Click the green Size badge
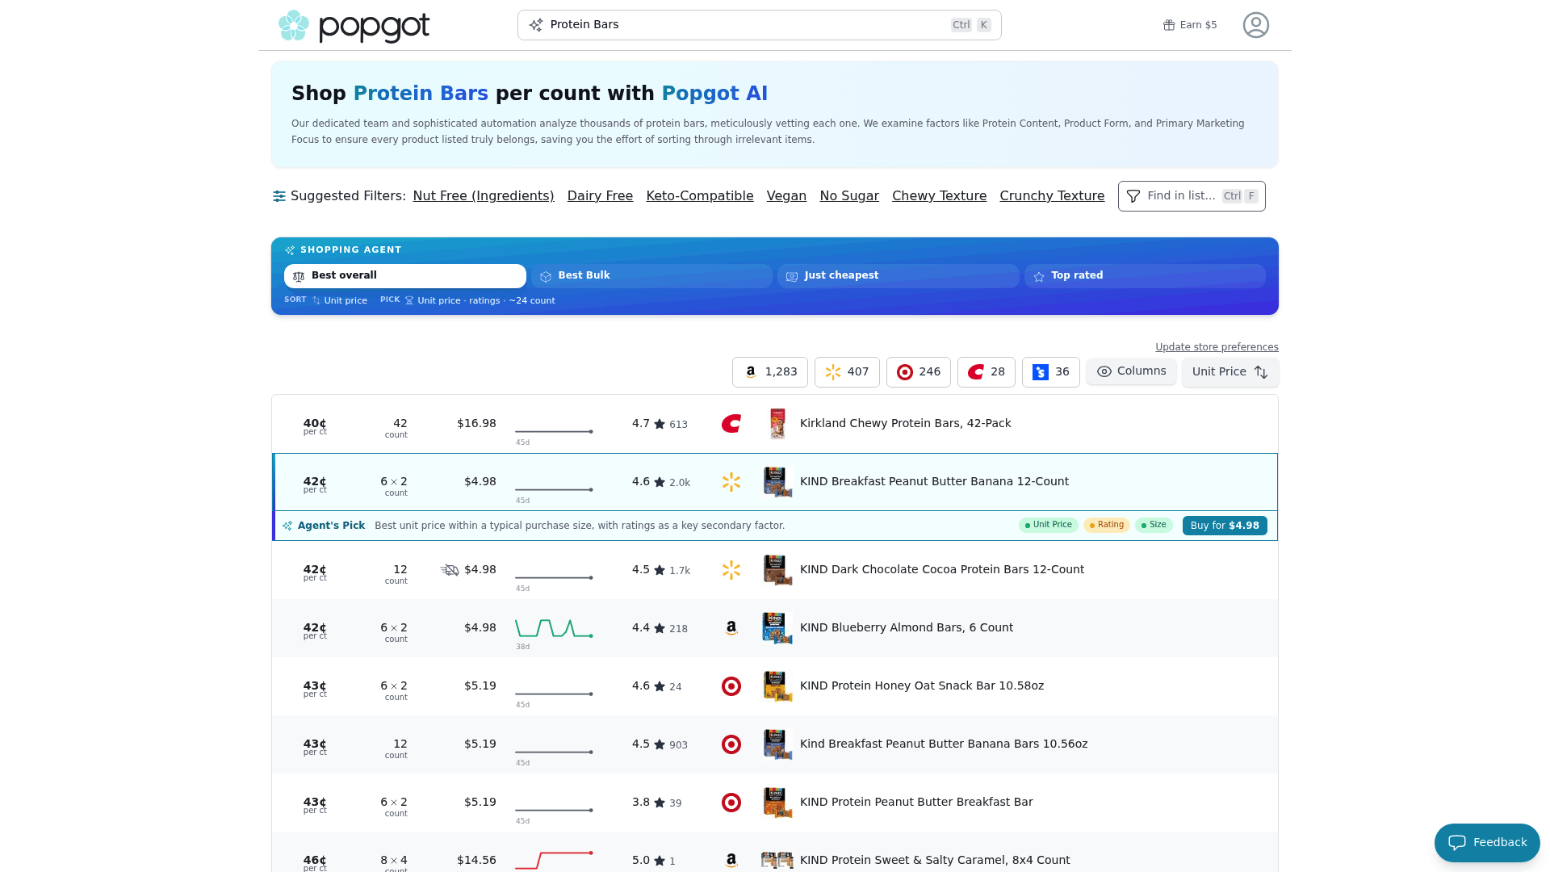1550x872 pixels. tap(1154, 526)
